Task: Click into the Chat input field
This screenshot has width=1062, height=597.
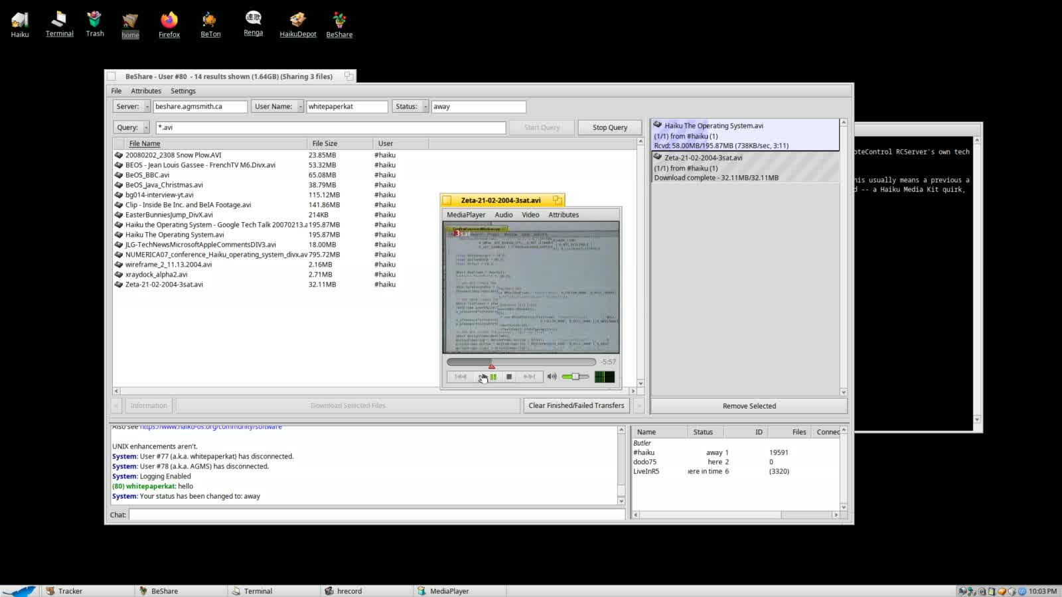Action: tap(376, 515)
